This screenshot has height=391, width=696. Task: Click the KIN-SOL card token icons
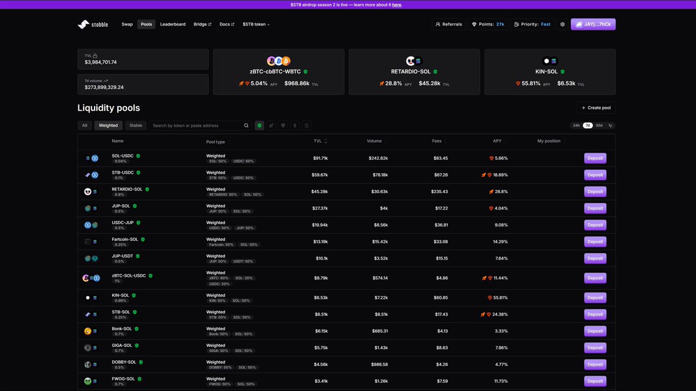tap(550, 61)
